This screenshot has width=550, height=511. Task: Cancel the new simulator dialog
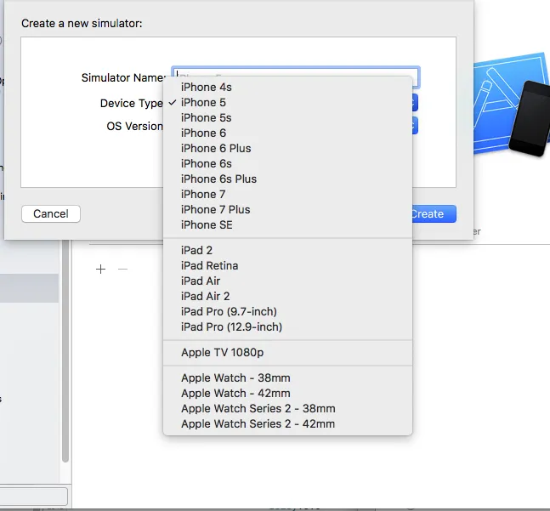tap(51, 214)
